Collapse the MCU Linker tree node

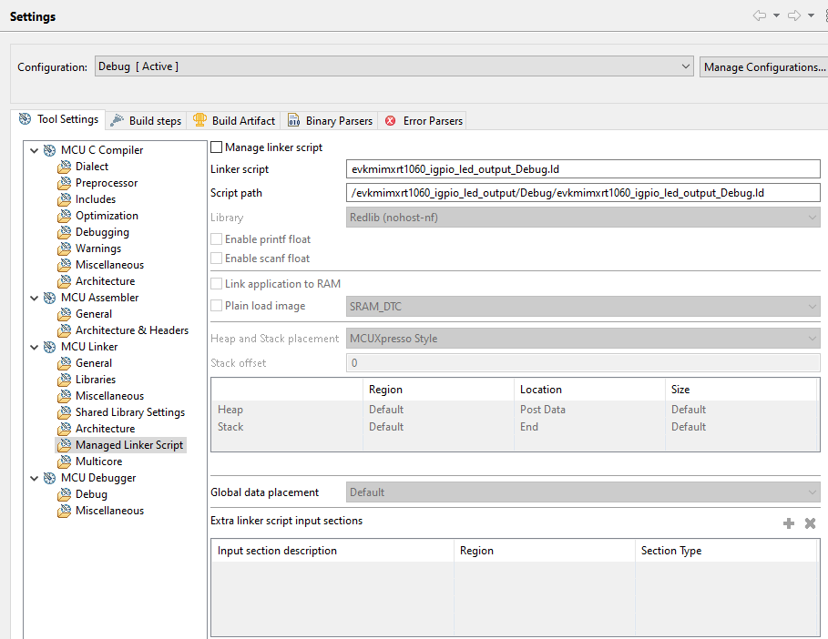[35, 347]
